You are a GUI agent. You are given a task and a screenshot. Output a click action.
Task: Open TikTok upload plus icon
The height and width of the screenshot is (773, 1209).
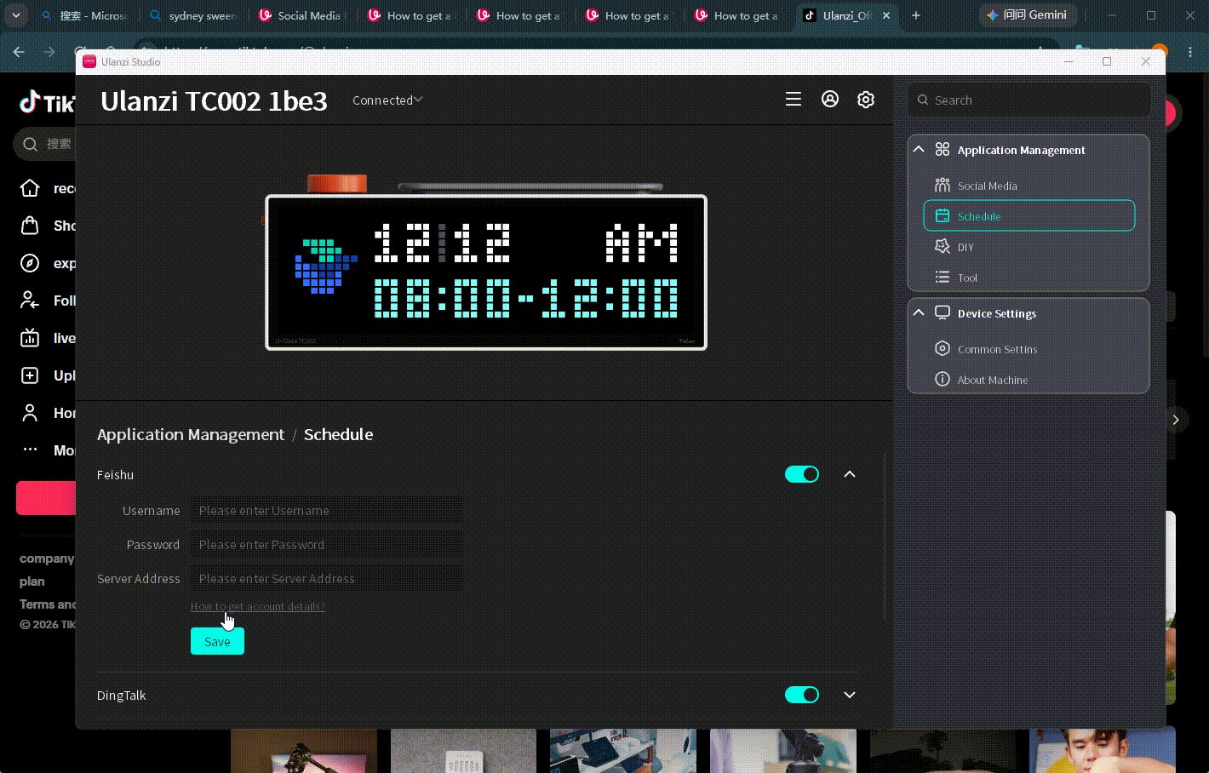30,375
